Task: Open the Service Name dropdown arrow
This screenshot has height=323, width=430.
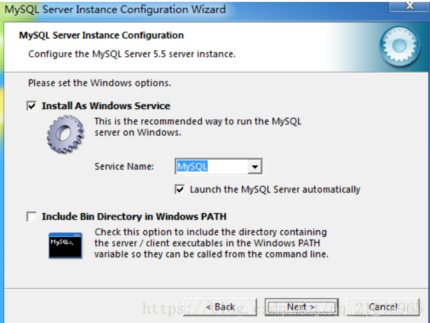Action: click(255, 167)
